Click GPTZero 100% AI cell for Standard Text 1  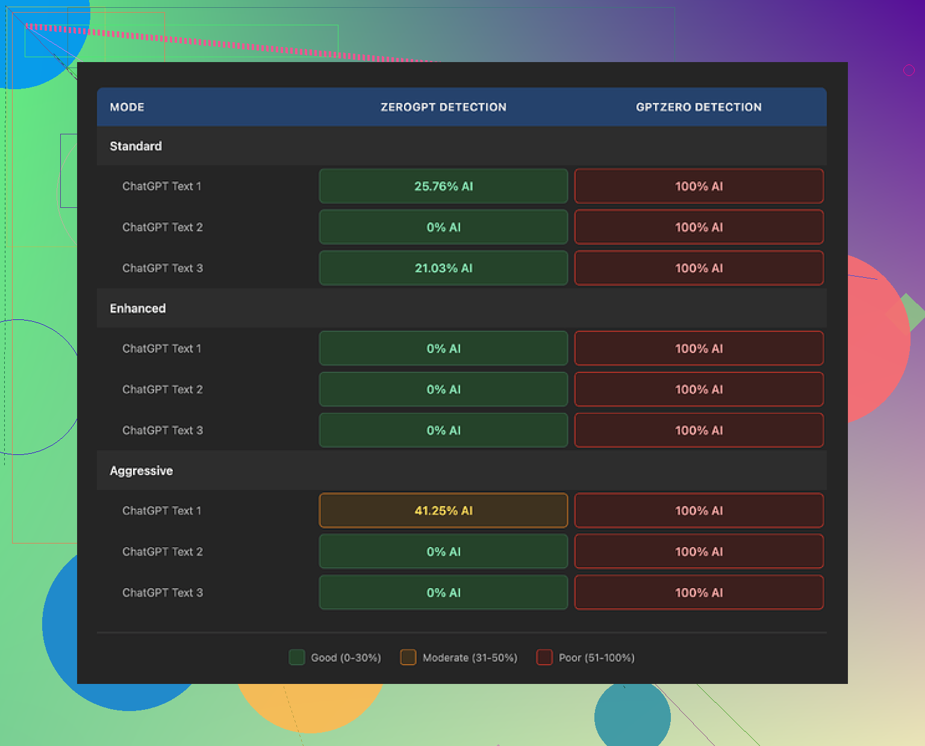coord(699,186)
